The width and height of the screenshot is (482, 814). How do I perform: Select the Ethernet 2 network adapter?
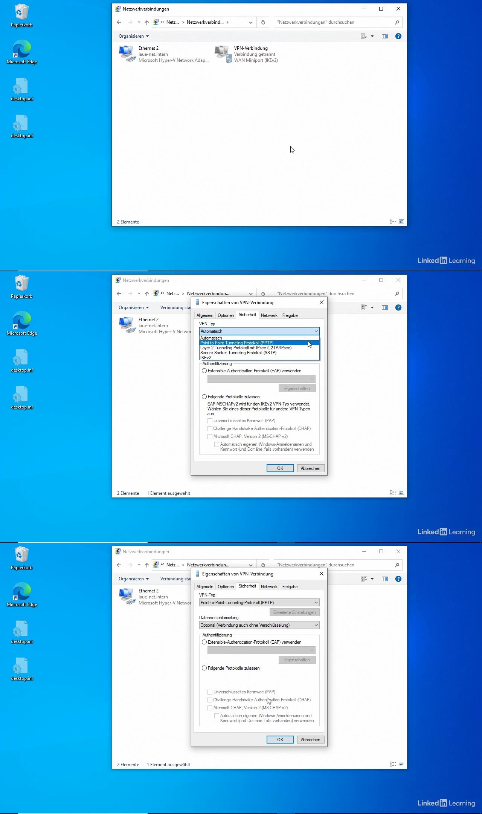pyautogui.click(x=127, y=54)
